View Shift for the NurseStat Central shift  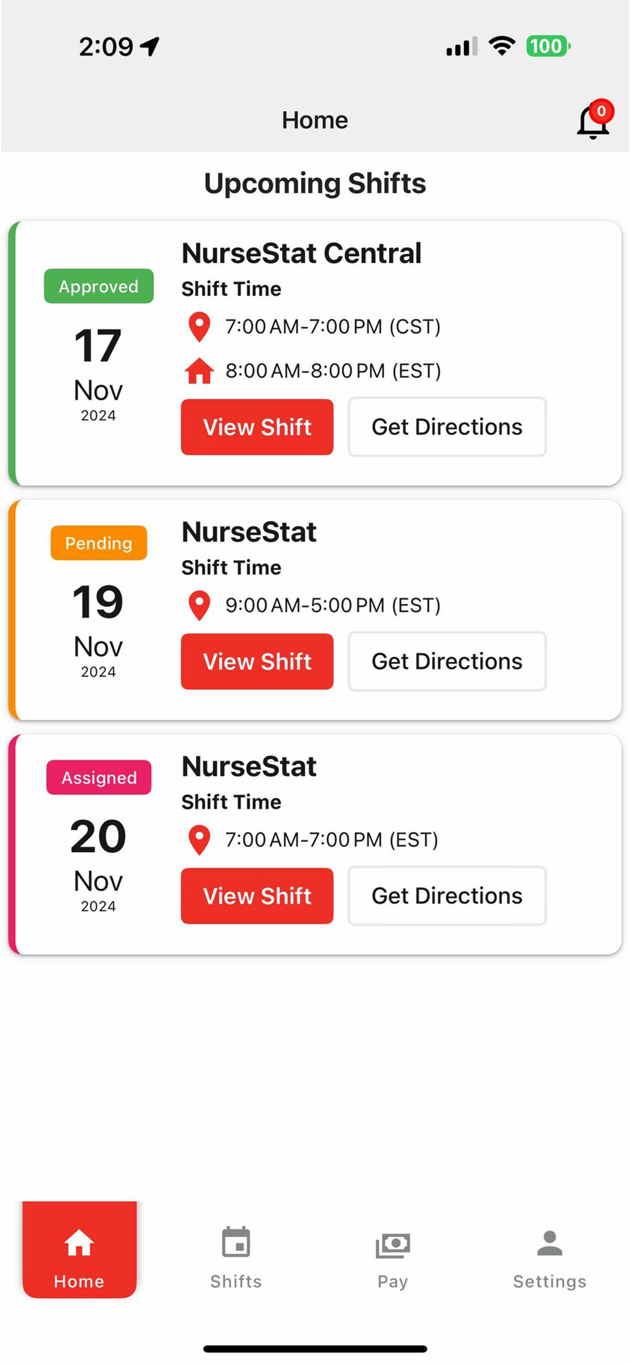point(257,427)
